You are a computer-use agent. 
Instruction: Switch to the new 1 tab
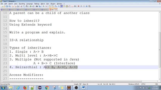tap(4, 9)
